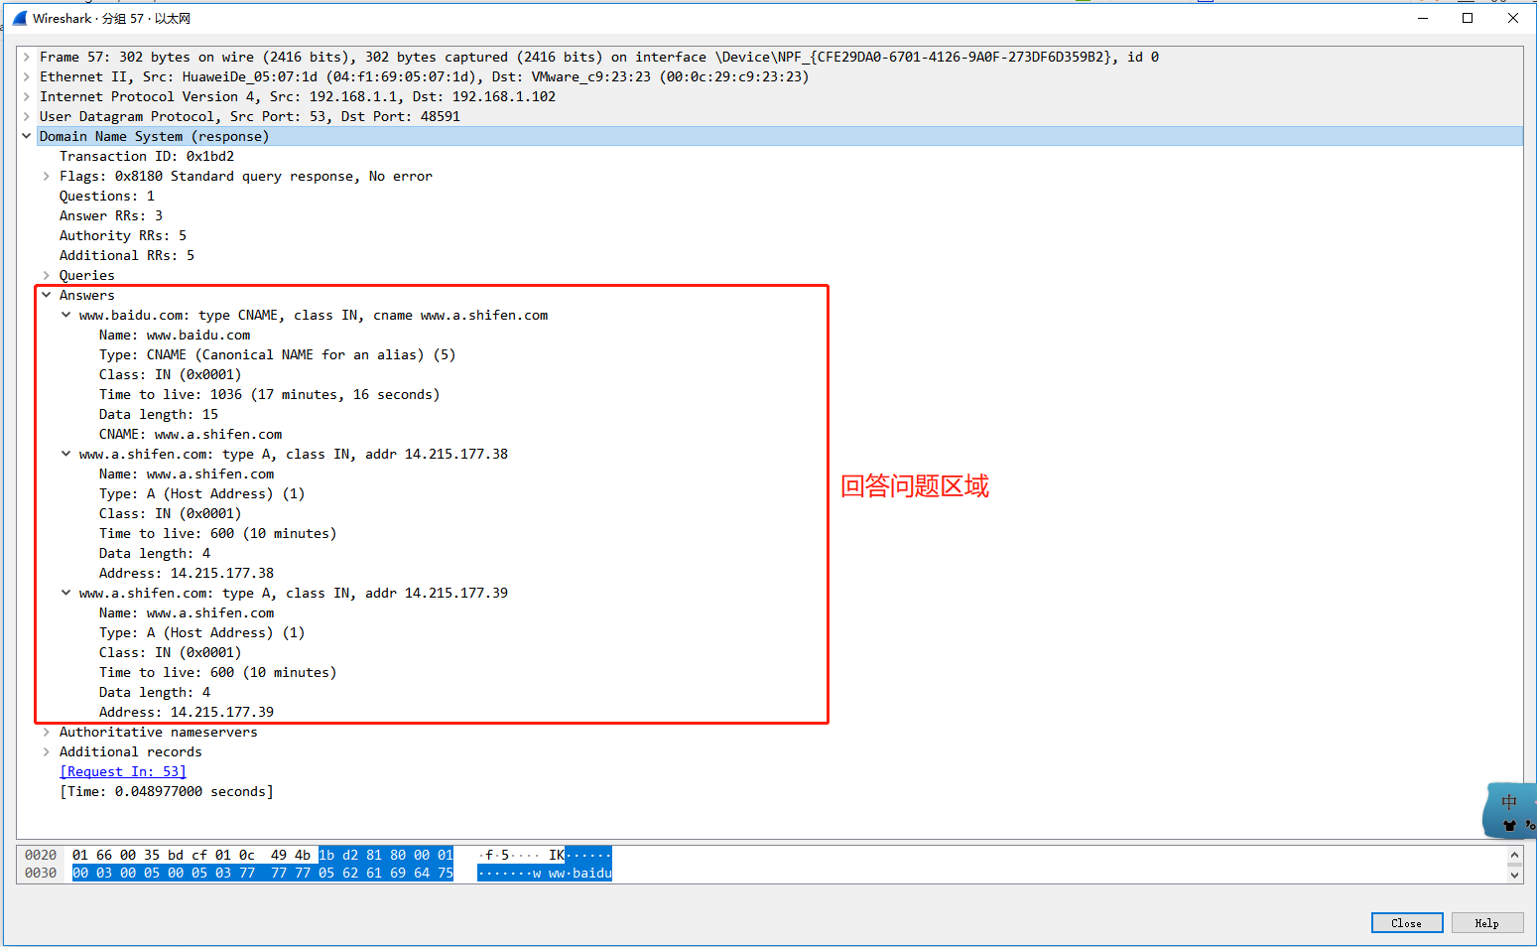The width and height of the screenshot is (1537, 947).
Task: Collapse www.baidu.com CNAME answer
Action: coord(66,315)
